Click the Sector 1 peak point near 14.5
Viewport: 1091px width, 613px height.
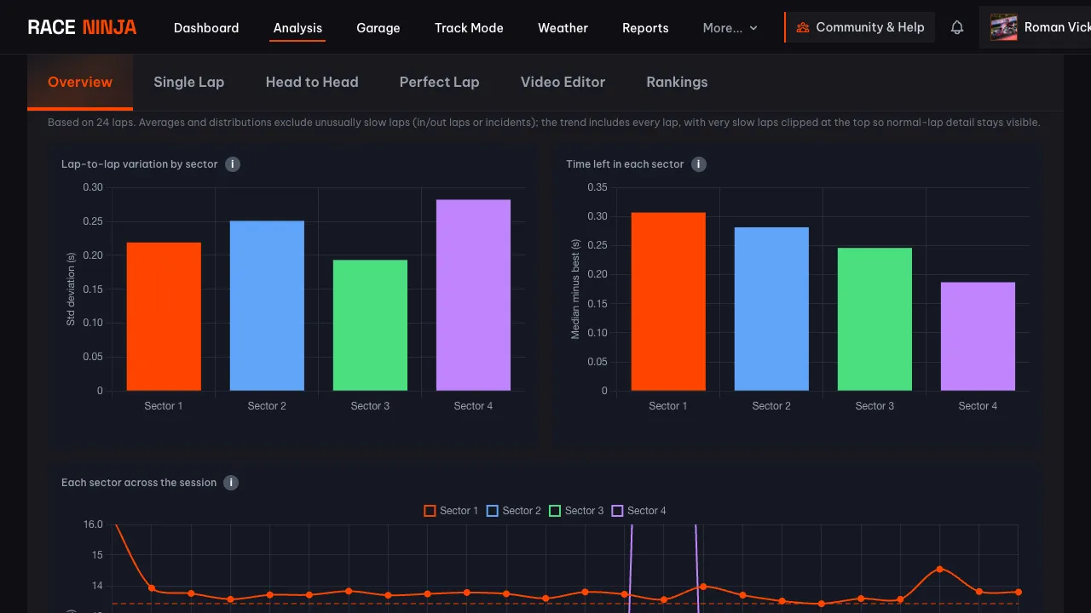coord(939,569)
